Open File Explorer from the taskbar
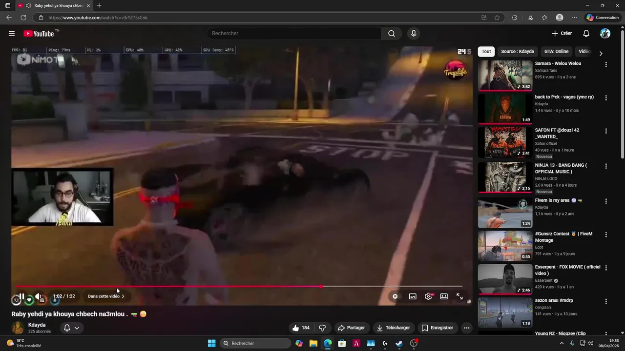Screen dimensions: 625x351 (x=313, y=343)
